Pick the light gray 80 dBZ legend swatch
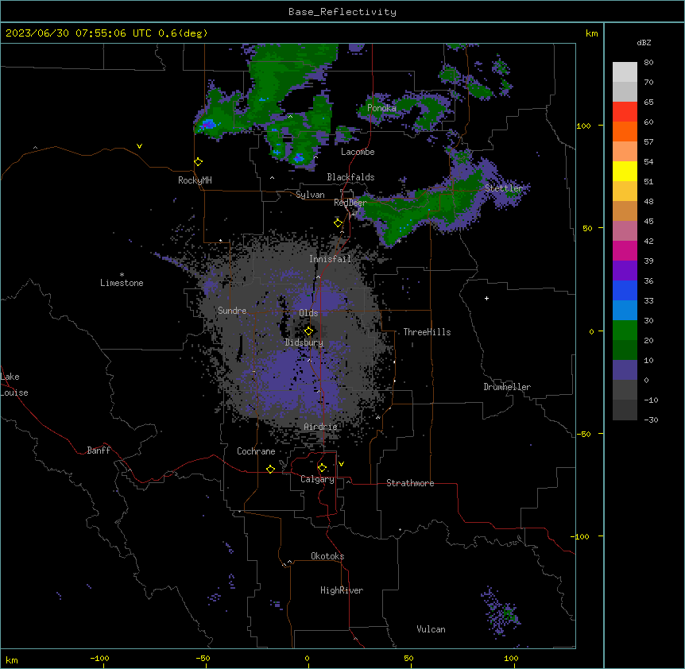The image size is (685, 669). pyautogui.click(x=625, y=72)
